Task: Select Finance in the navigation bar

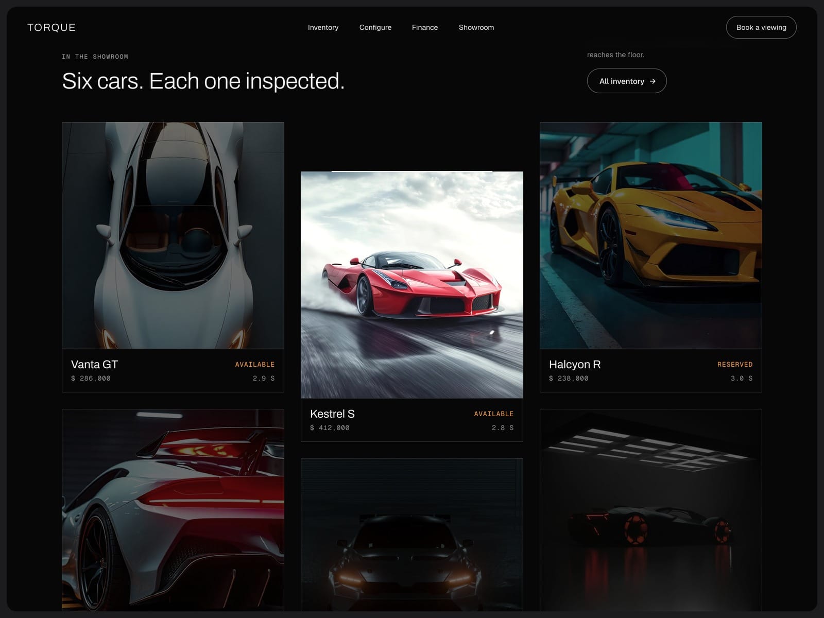Action: click(x=425, y=27)
